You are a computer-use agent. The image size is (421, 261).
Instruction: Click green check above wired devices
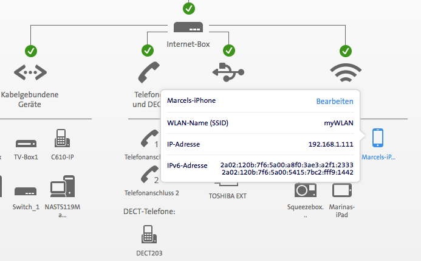coord(30,50)
